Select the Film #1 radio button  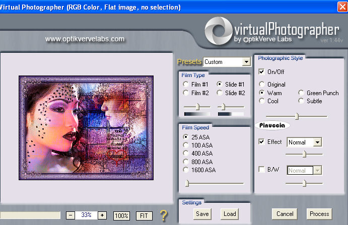[x=186, y=85]
